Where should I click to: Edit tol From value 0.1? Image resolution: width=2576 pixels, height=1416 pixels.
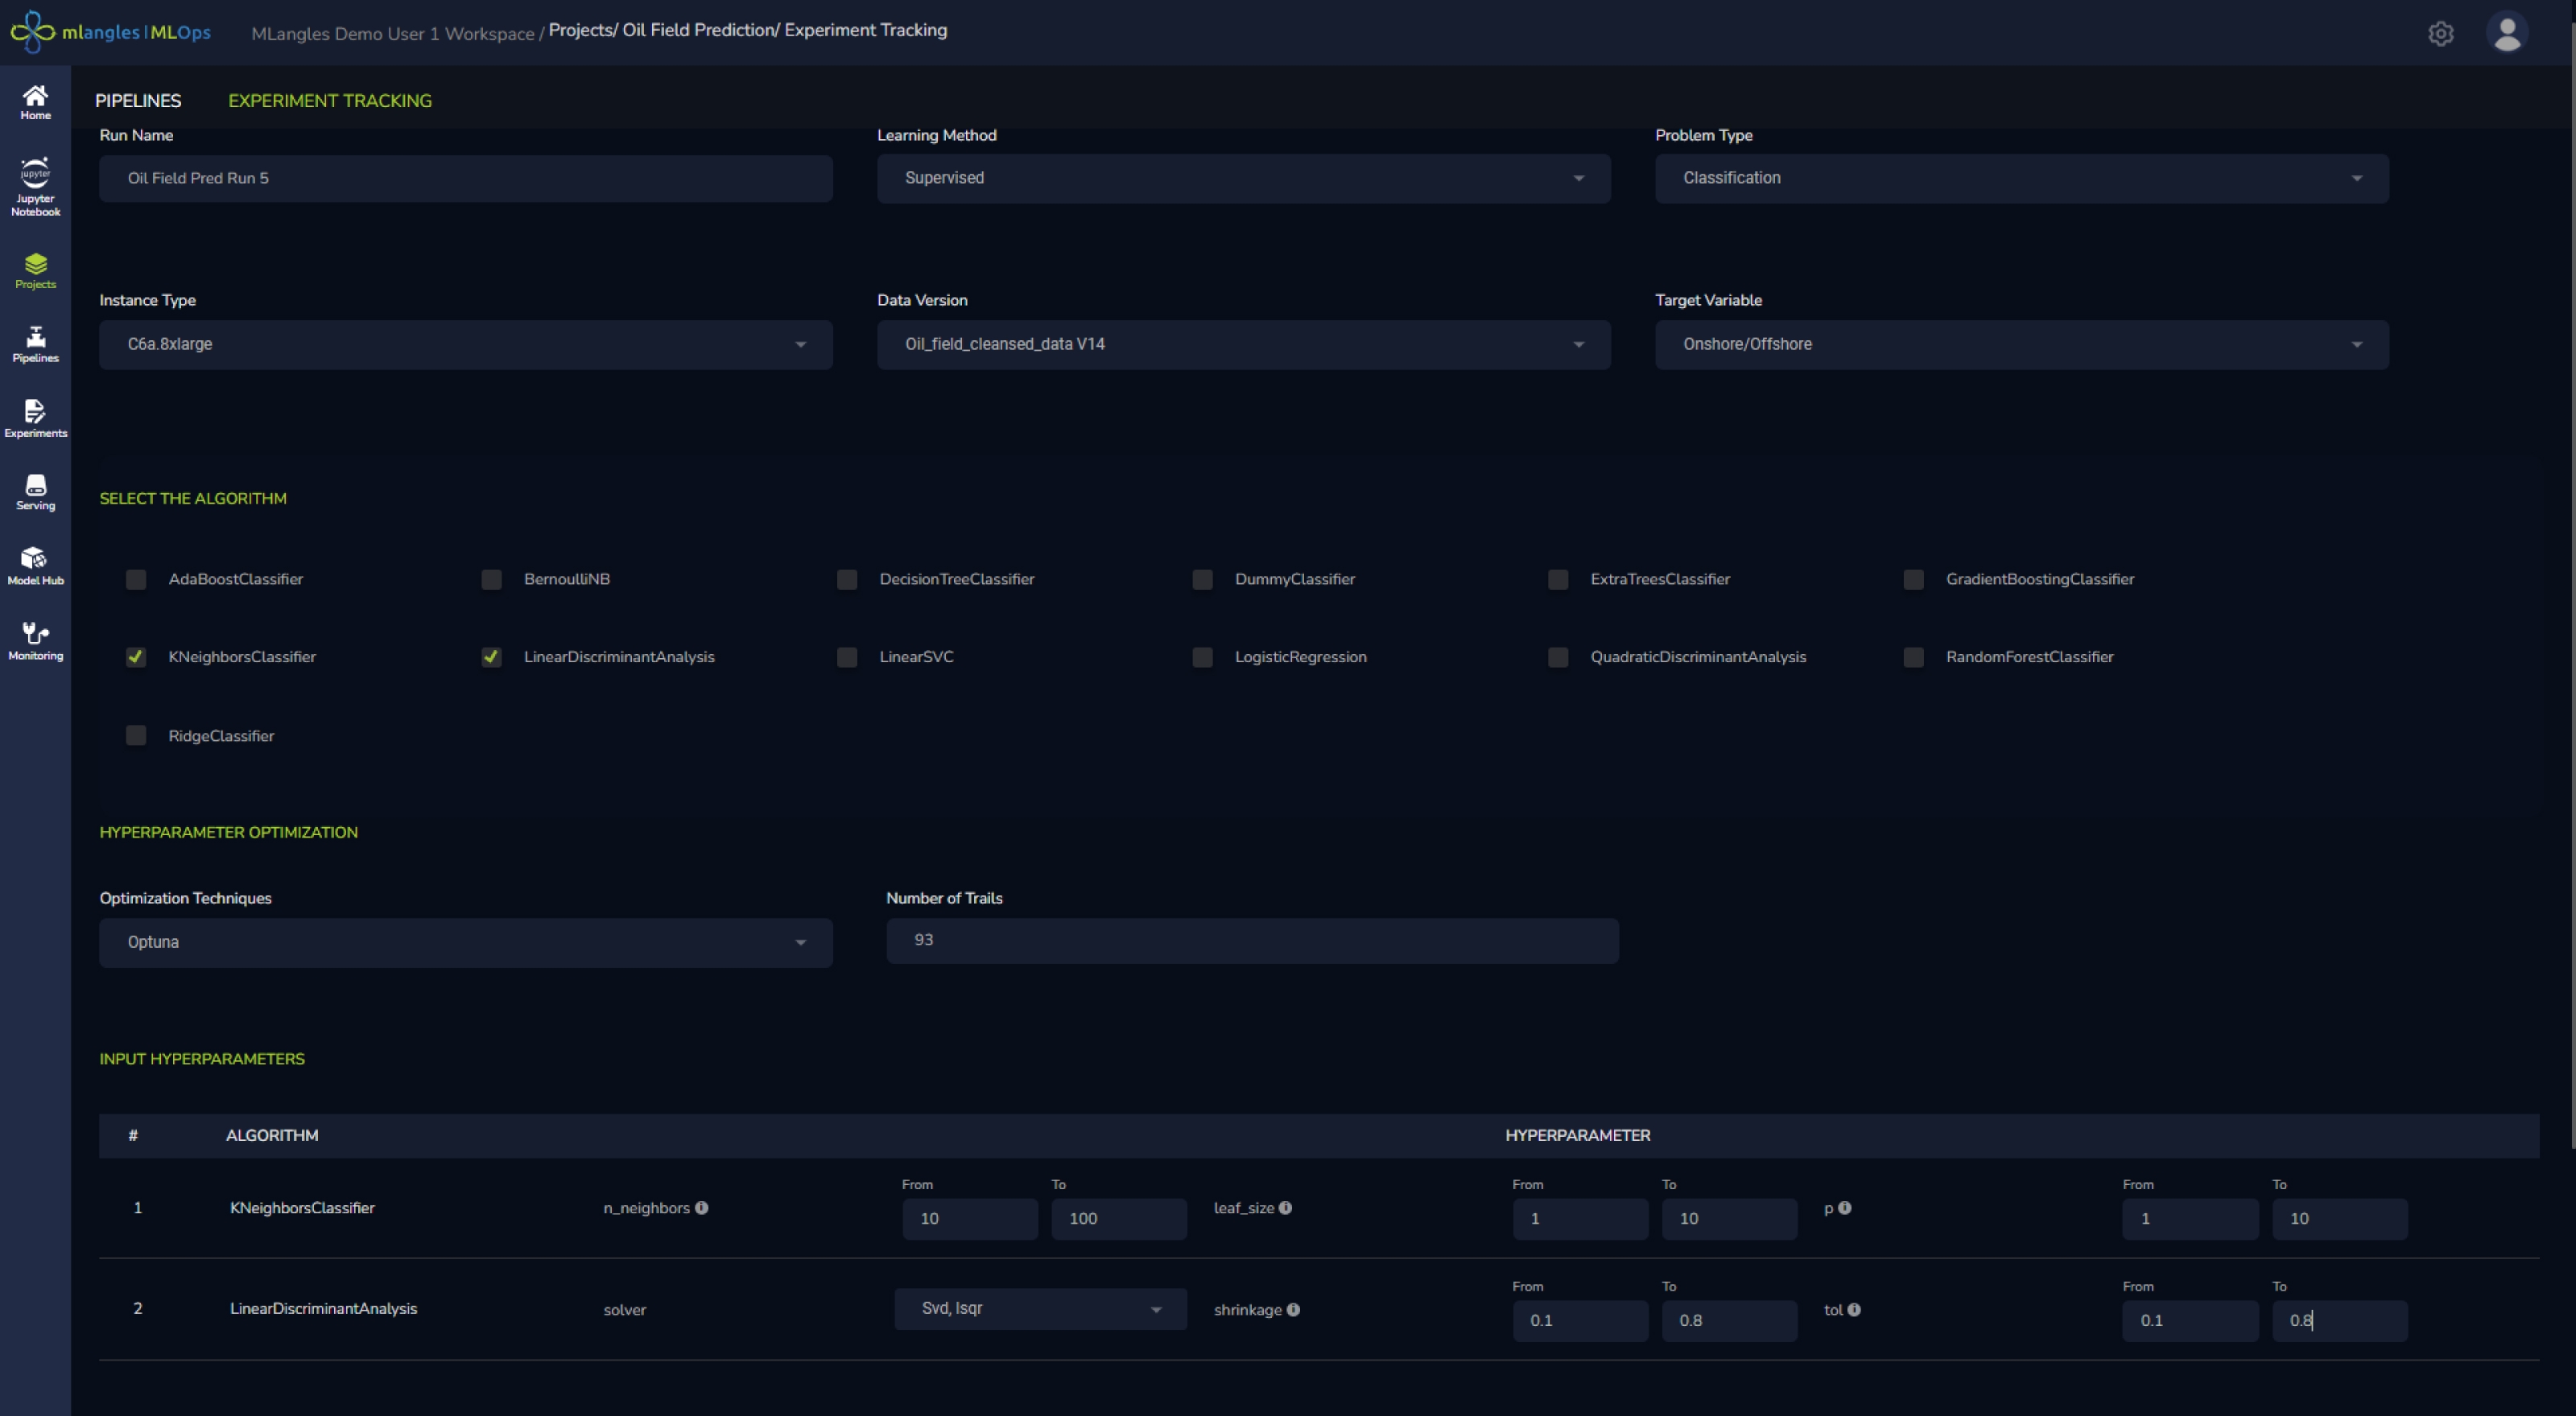point(2190,1321)
